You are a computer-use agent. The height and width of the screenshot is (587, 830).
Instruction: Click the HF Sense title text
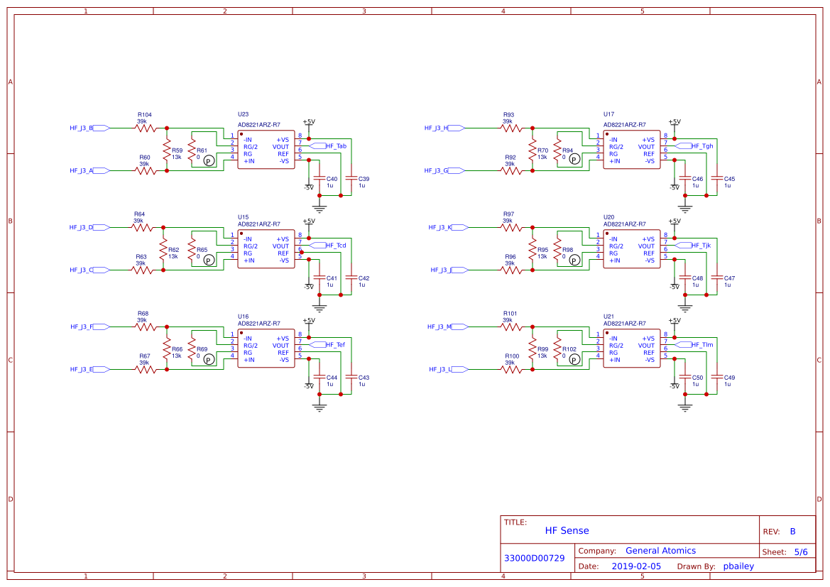coord(566,530)
